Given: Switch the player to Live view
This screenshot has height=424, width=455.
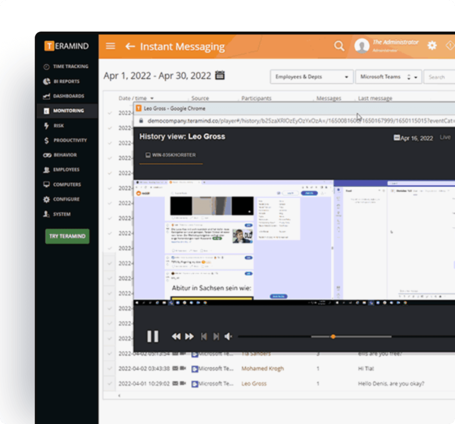Looking at the screenshot, I should pyautogui.click(x=445, y=137).
